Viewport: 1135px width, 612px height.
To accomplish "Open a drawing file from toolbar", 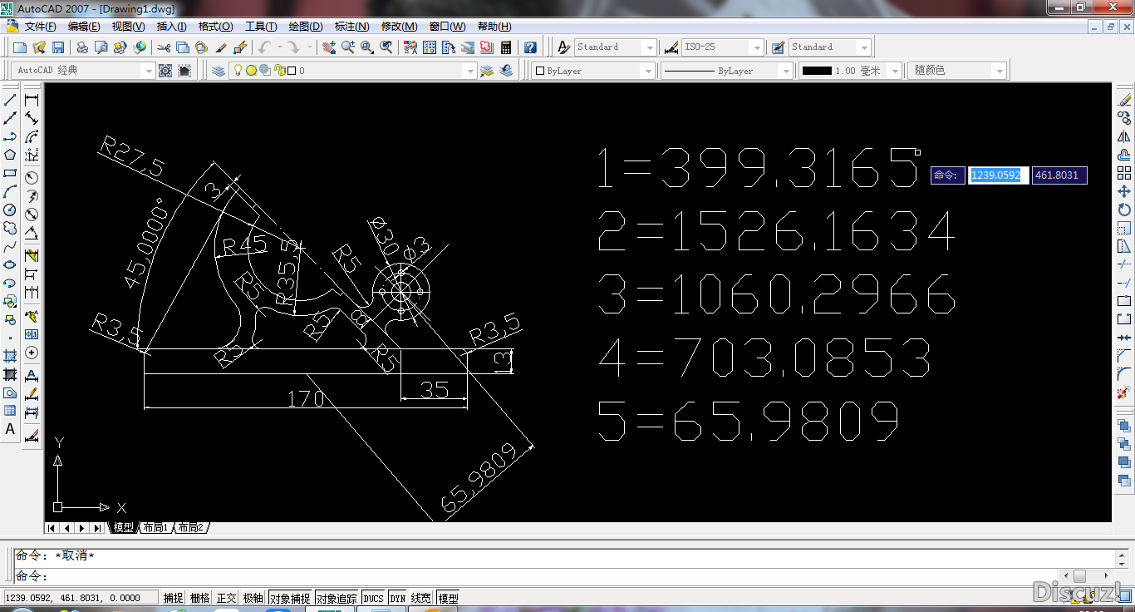I will [39, 47].
